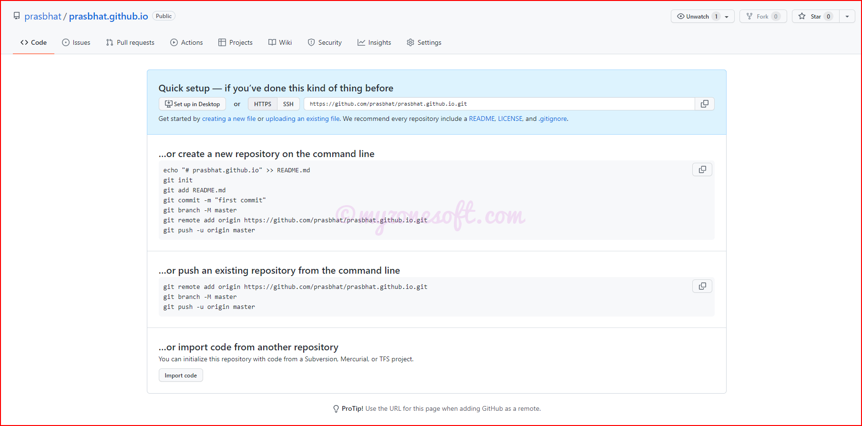Viewport: 862px width, 426px height.
Task: Copy the HTTPS clone URL
Action: pyautogui.click(x=704, y=104)
